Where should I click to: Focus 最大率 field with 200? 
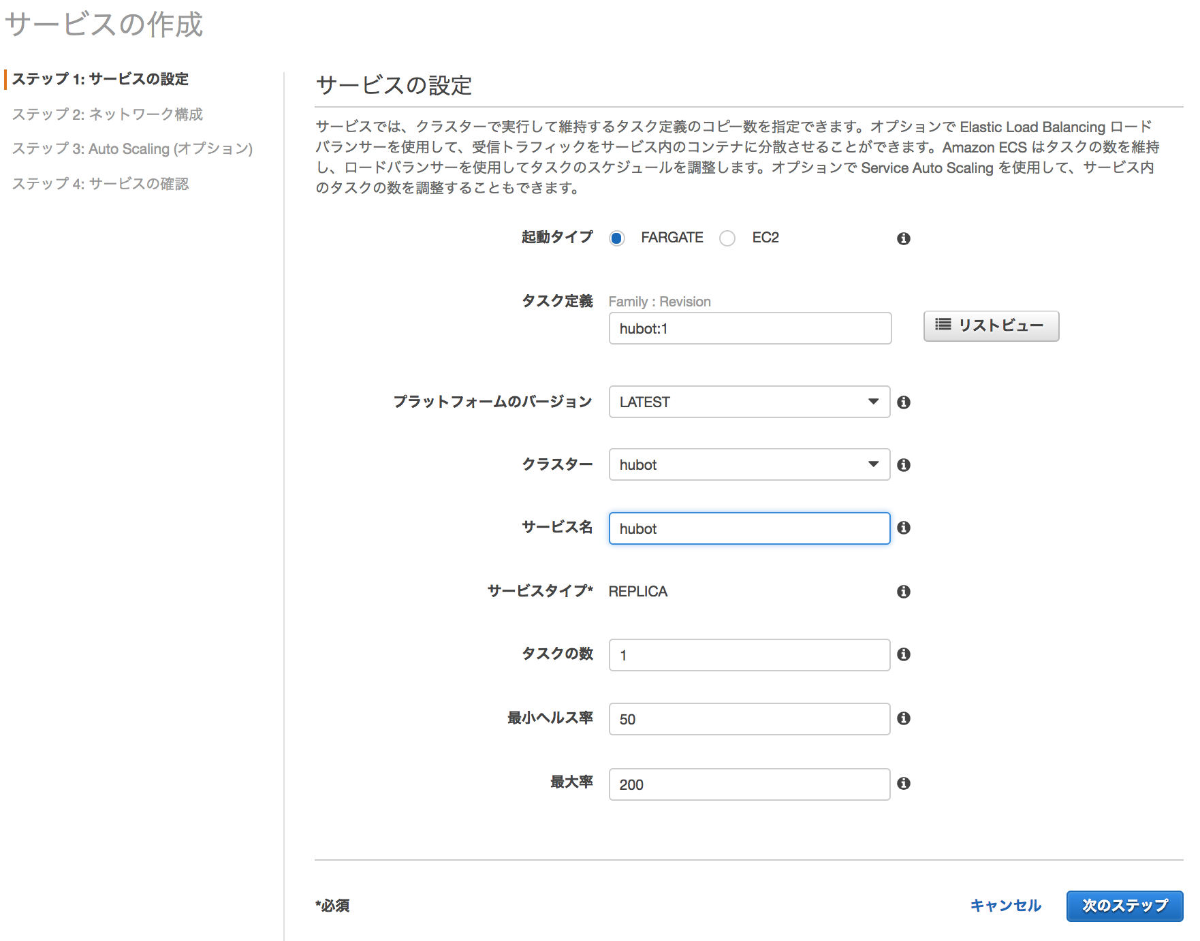point(749,784)
